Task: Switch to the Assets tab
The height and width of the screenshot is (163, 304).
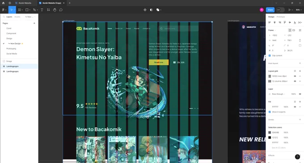Action: click(17, 17)
